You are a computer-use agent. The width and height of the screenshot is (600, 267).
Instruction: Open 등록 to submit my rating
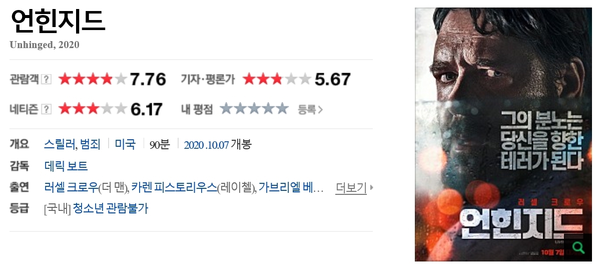[310, 110]
